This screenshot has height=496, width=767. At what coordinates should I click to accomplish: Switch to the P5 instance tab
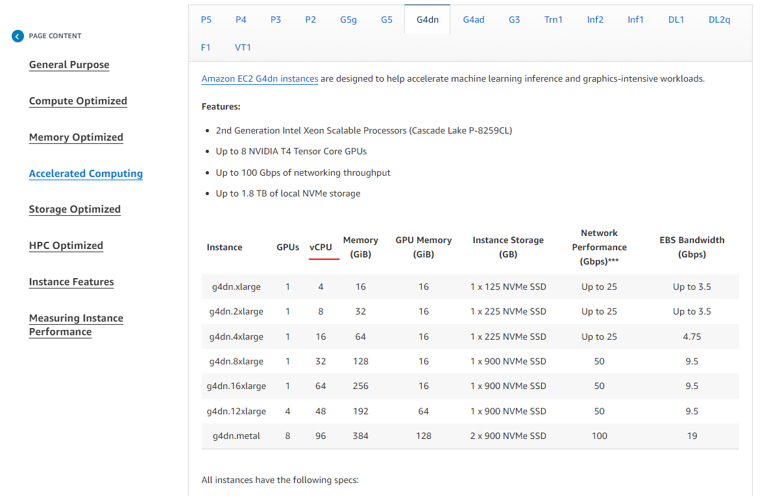(206, 19)
